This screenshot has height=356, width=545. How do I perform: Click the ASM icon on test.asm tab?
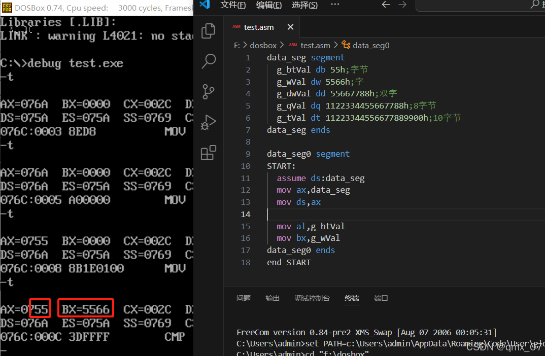(236, 27)
